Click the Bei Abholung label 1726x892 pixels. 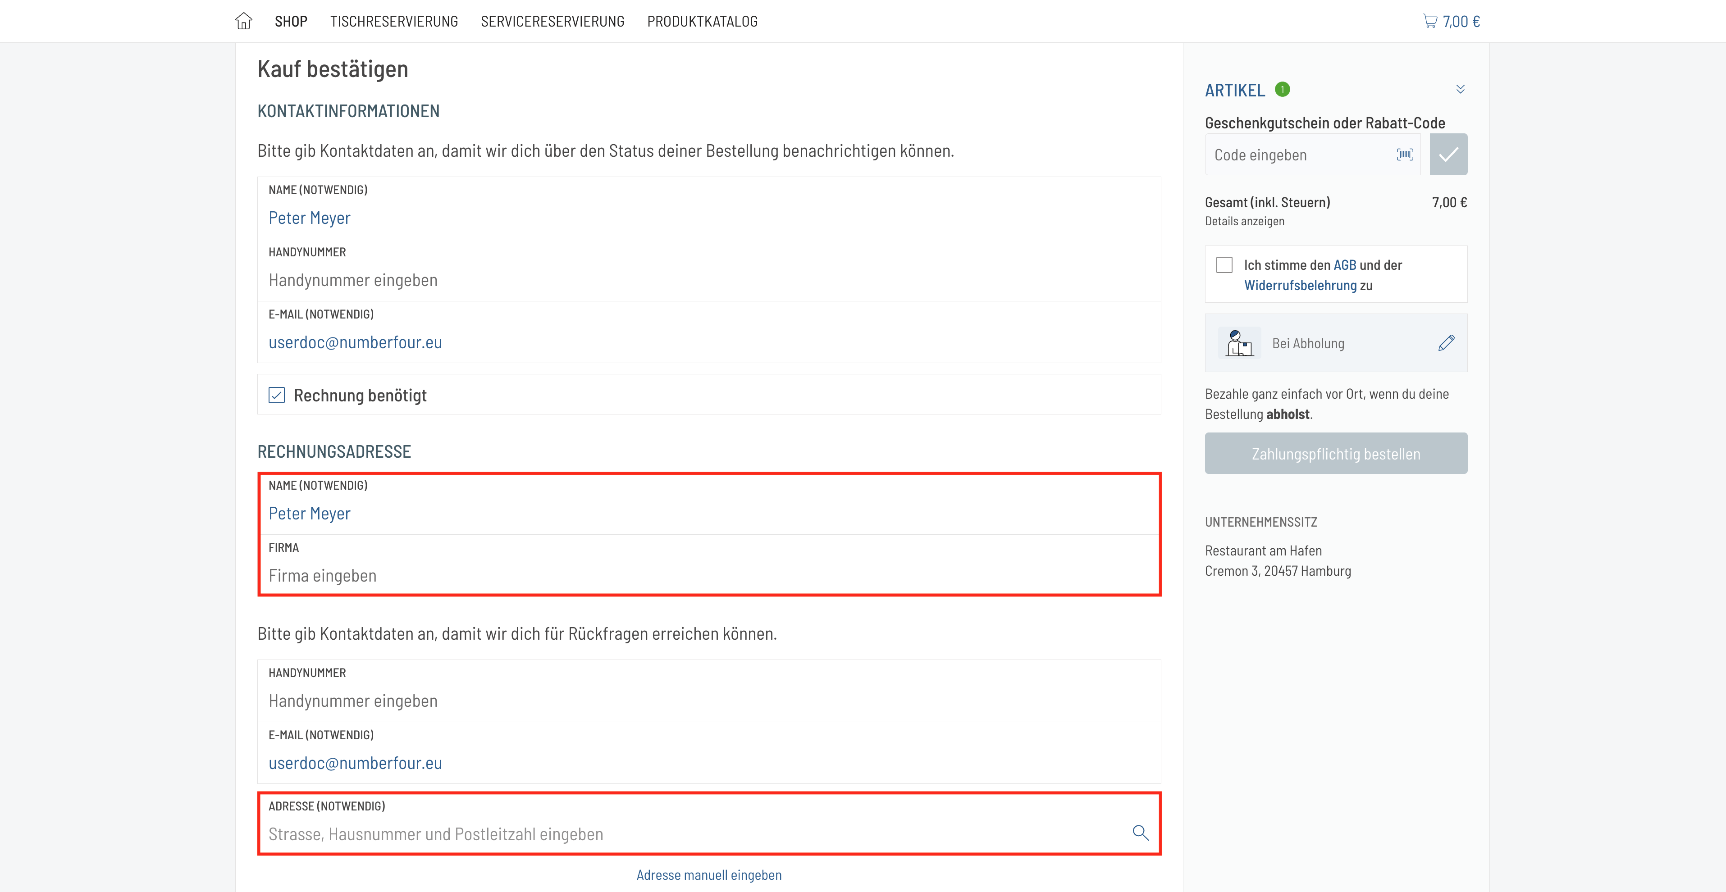tap(1308, 343)
